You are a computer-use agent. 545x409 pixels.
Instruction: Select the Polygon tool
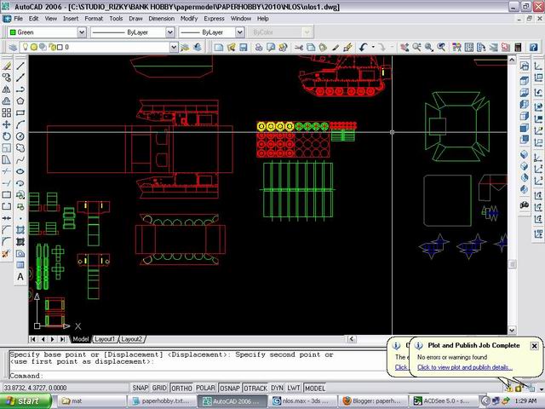(x=20, y=101)
